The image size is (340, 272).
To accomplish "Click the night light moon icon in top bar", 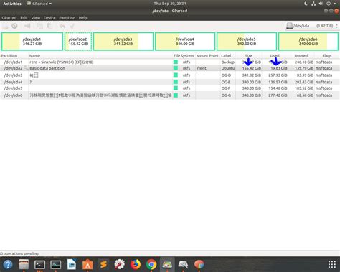I will pyautogui.click(x=306, y=4).
